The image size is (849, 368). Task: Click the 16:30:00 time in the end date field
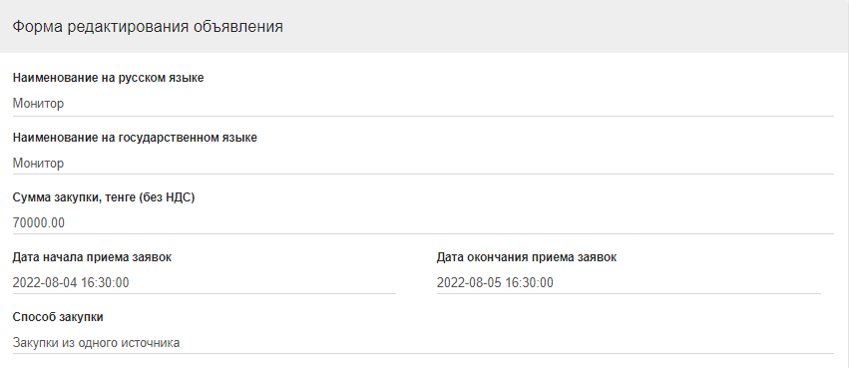530,282
